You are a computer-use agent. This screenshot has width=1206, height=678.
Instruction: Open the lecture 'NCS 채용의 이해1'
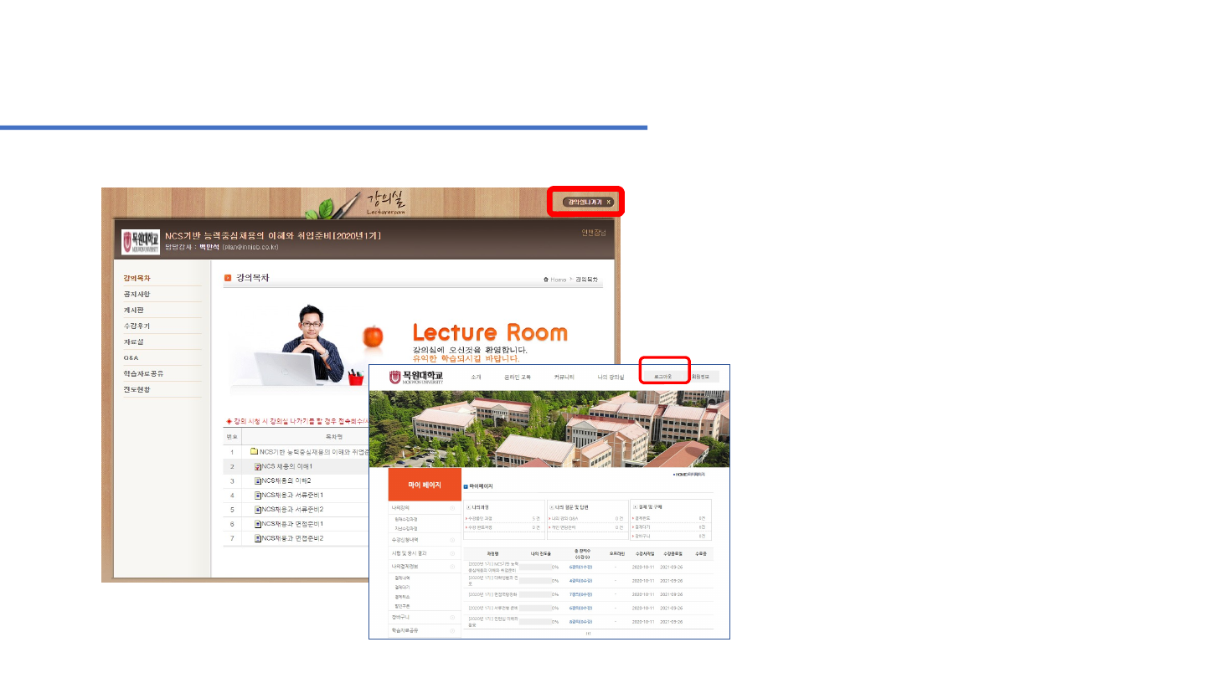click(286, 466)
